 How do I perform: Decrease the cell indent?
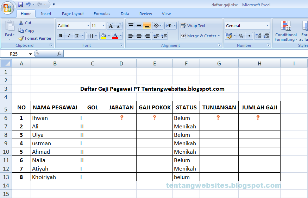pyautogui.click(x=156, y=36)
